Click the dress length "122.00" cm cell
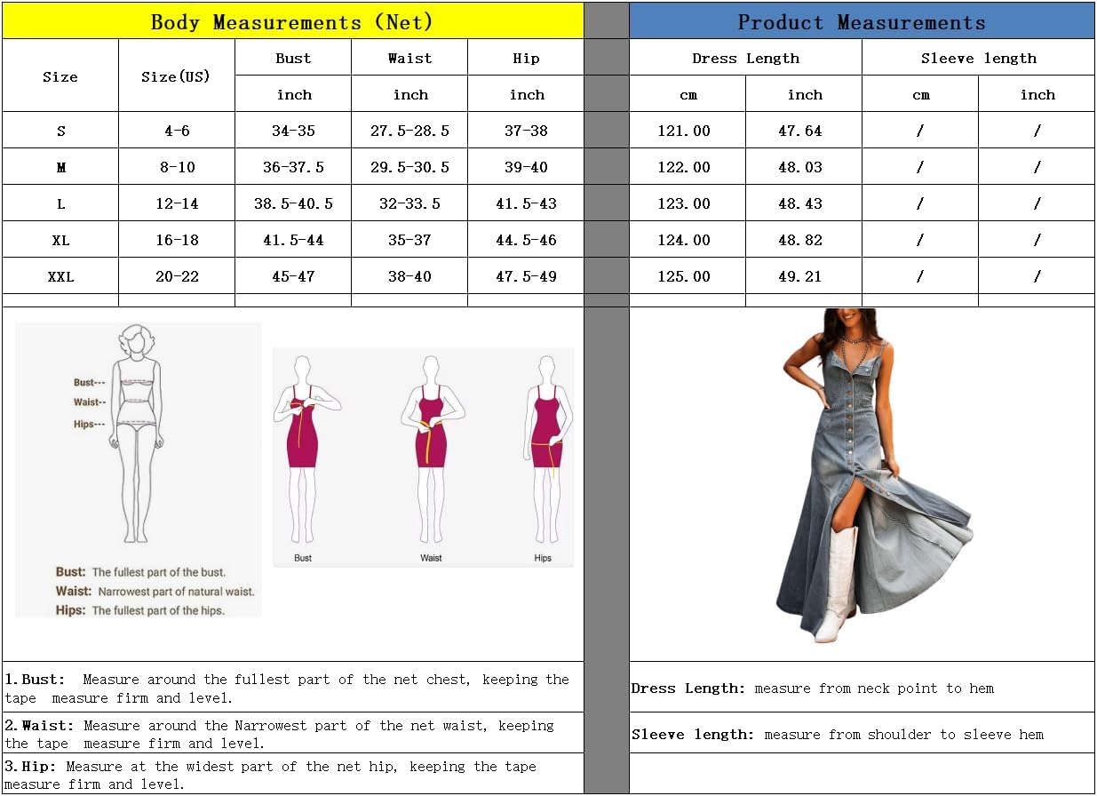Screen dimensions: 1097x796 click(688, 167)
